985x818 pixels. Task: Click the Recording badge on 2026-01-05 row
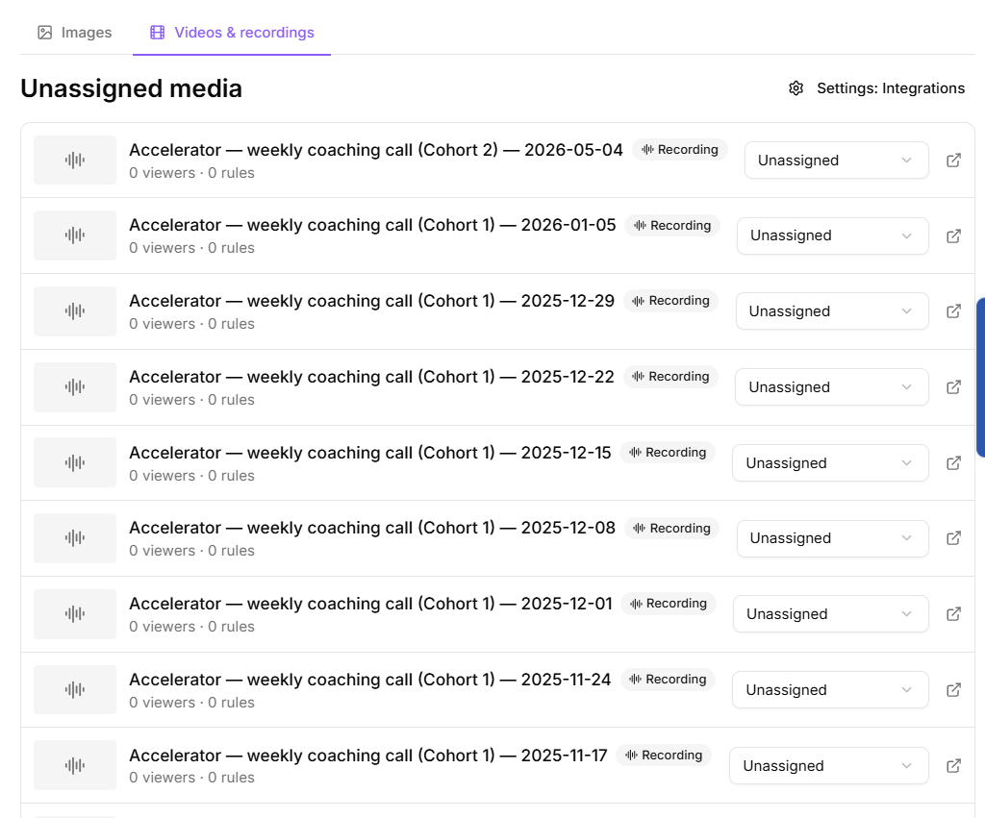click(672, 225)
